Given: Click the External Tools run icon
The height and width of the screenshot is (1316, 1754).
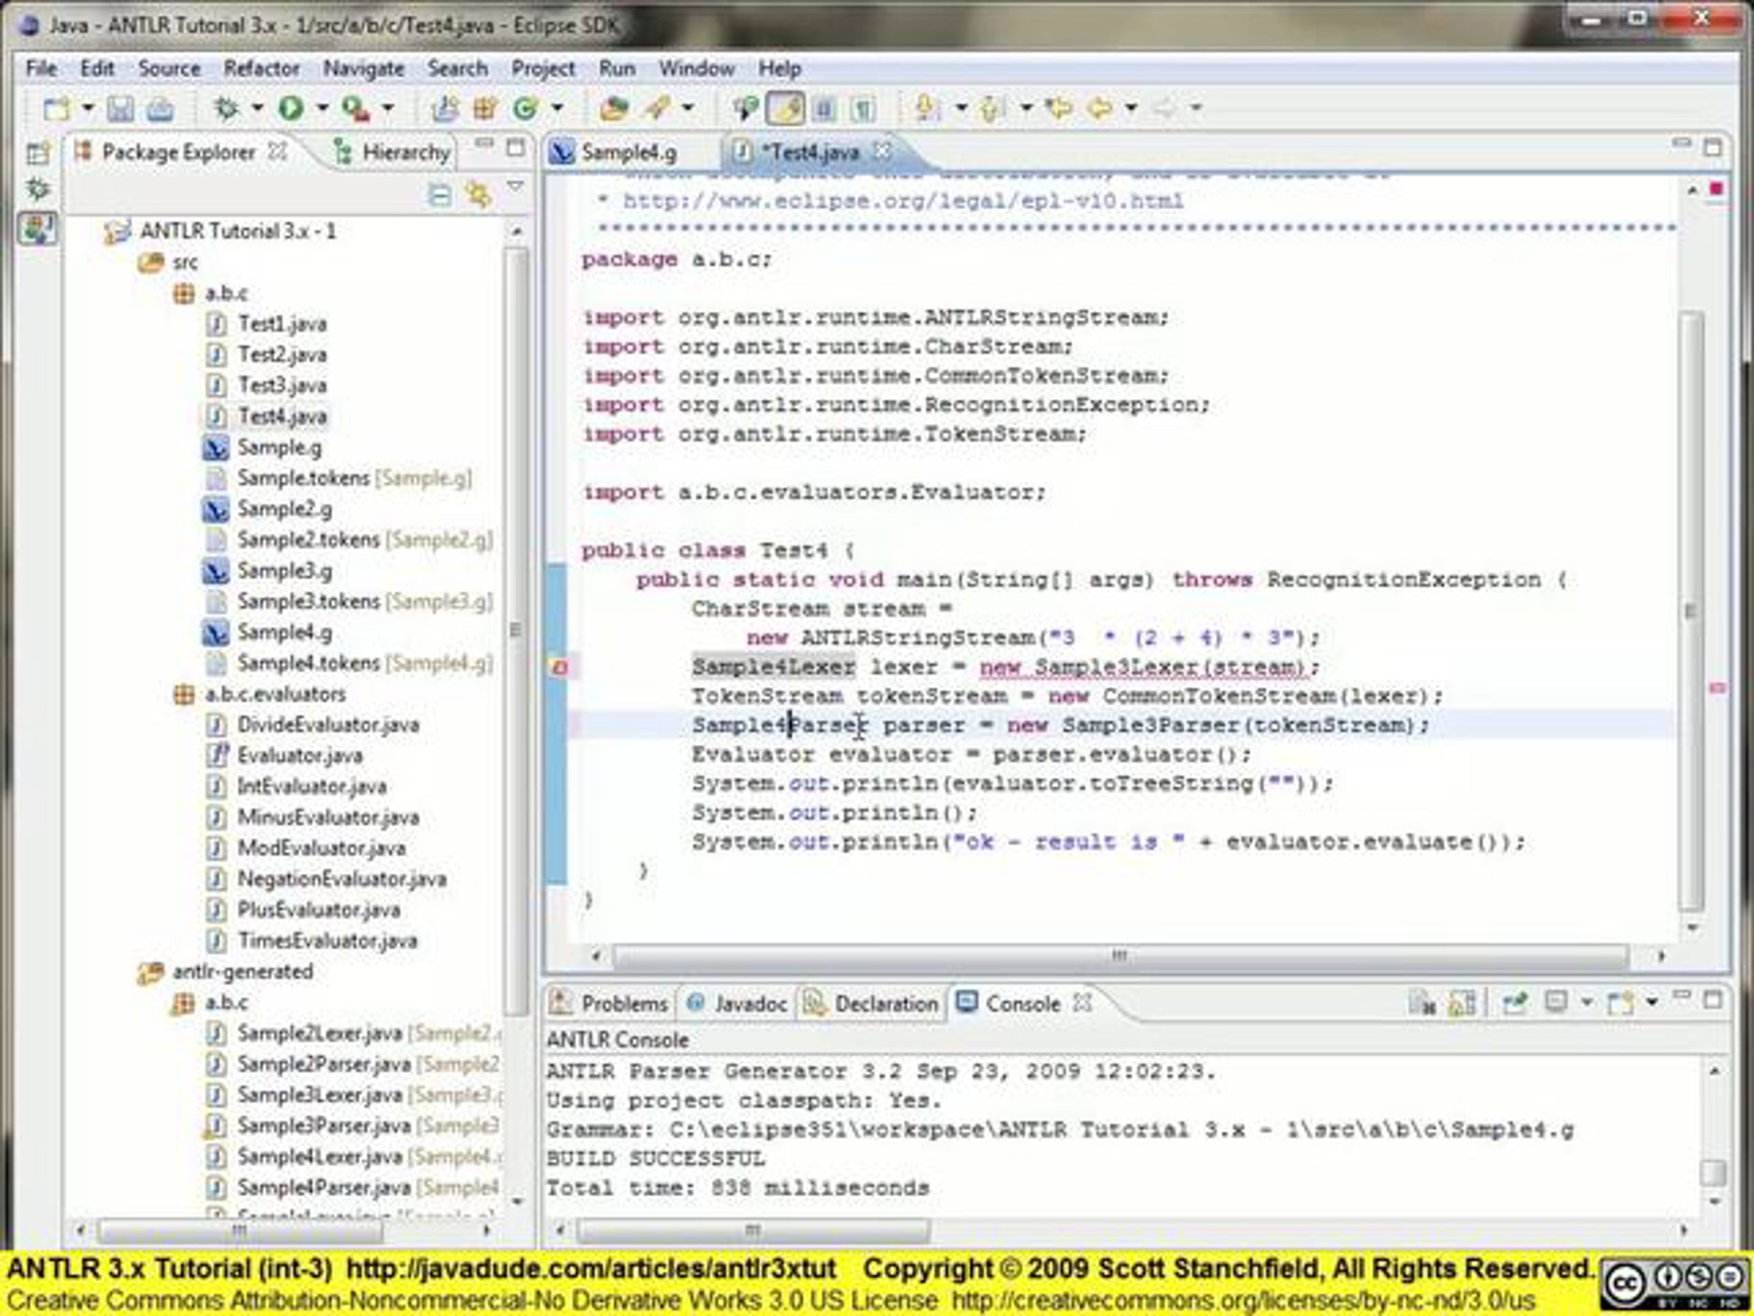Looking at the screenshot, I should pos(355,109).
